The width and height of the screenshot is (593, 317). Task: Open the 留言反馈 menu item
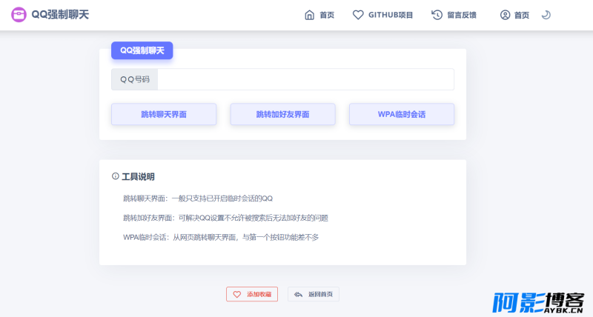(462, 15)
